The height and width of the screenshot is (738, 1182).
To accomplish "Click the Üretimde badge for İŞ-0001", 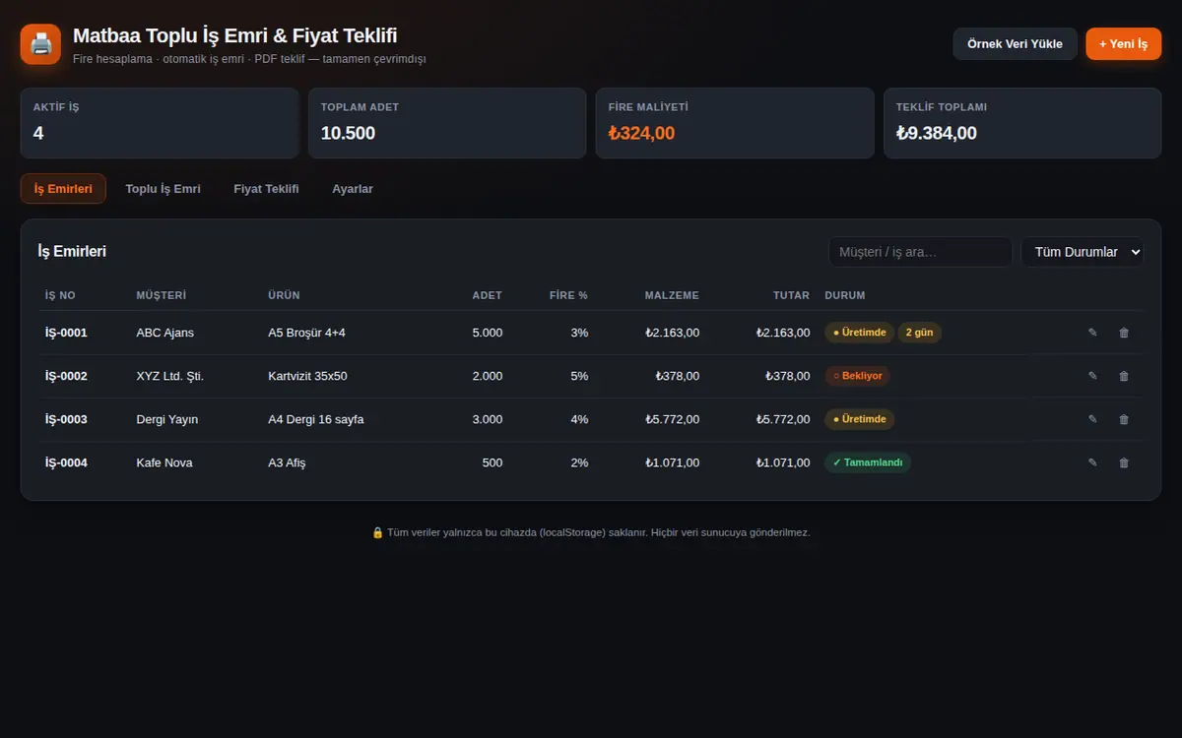I will point(860,333).
